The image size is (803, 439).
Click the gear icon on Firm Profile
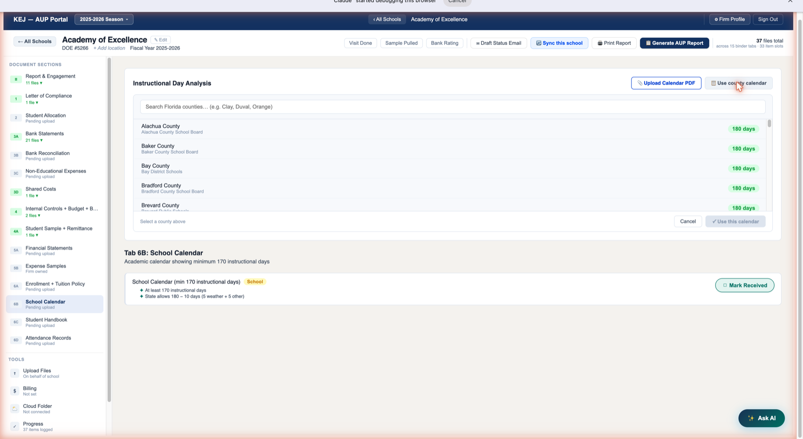click(716, 19)
